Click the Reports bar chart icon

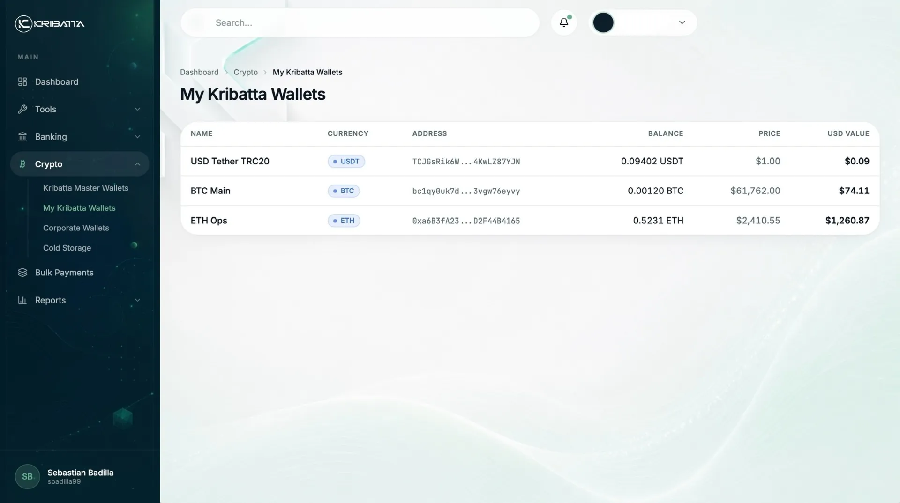[22, 300]
